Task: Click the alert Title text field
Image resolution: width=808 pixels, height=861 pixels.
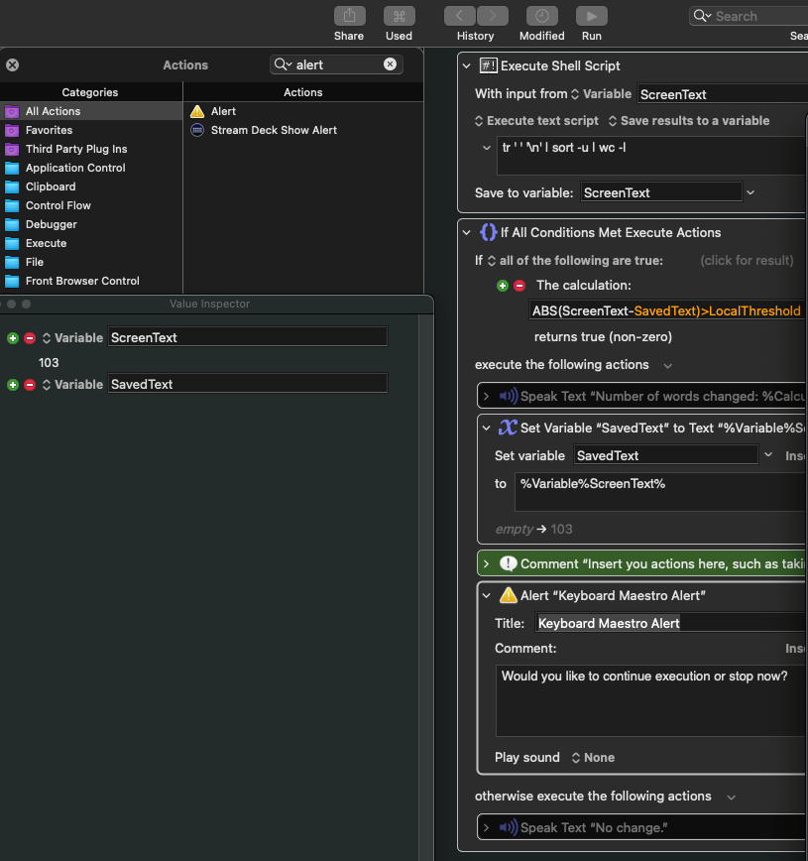Action: coord(669,623)
